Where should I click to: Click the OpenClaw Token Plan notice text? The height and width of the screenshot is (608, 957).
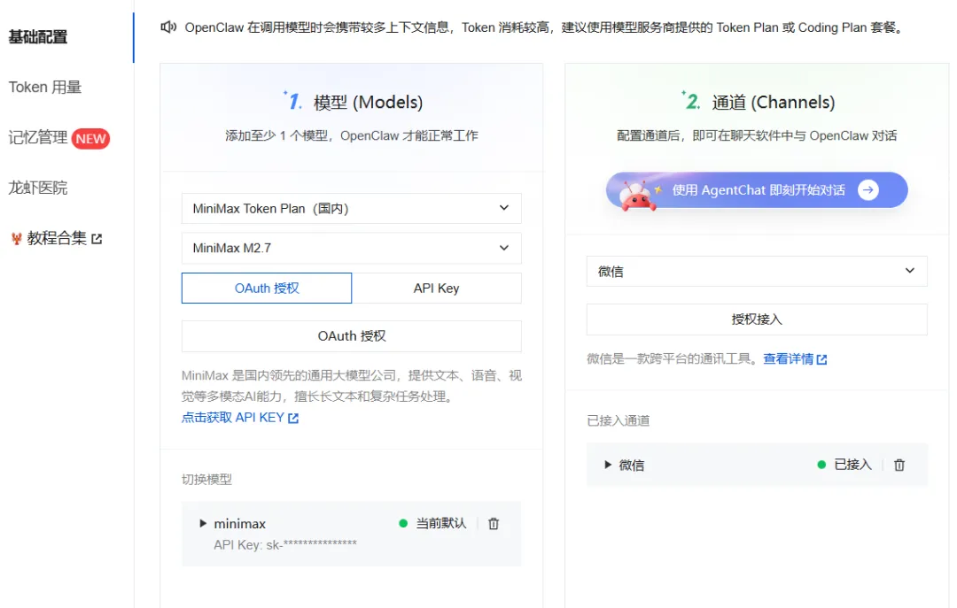point(544,27)
